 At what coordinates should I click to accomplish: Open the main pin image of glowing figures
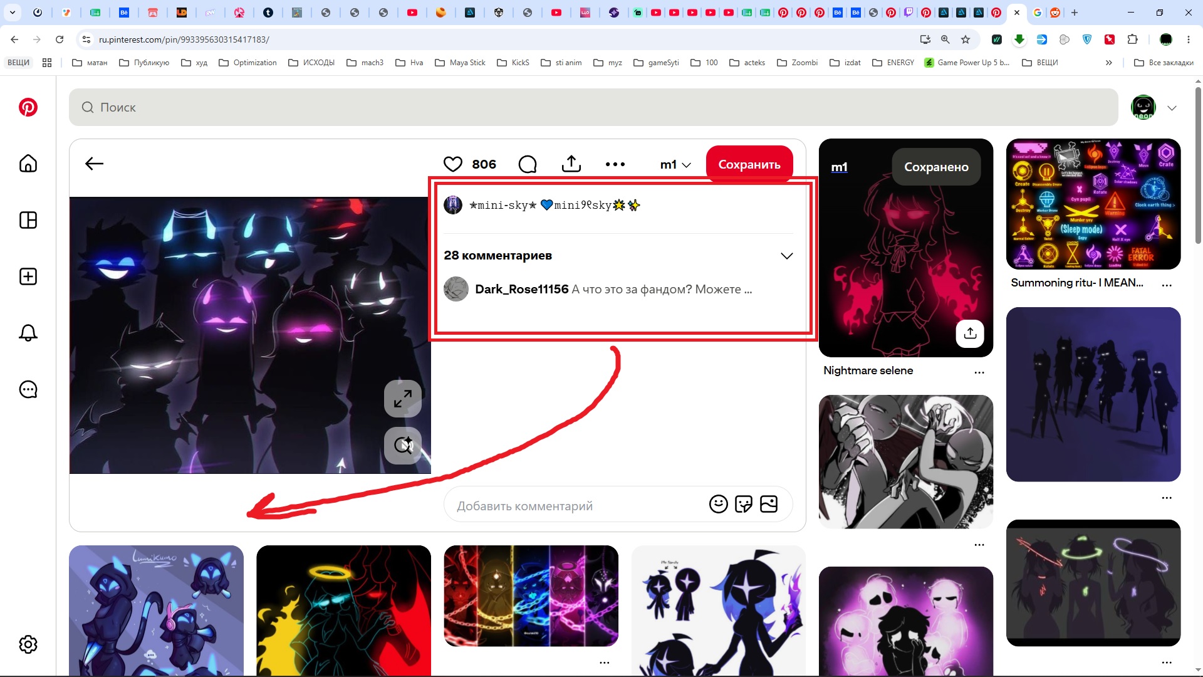pos(250,335)
